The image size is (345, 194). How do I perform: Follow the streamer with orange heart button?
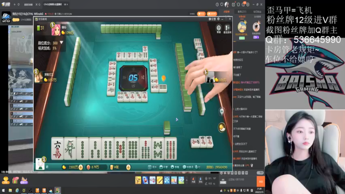coord(201,14)
